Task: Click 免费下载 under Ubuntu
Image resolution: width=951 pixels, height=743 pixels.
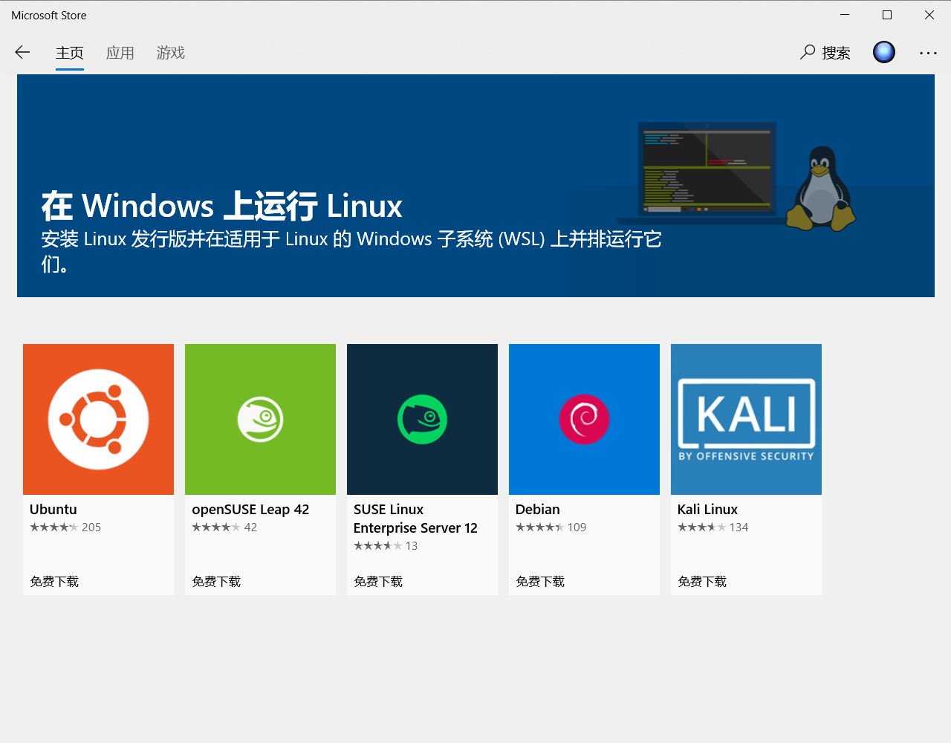Action: coord(54,581)
